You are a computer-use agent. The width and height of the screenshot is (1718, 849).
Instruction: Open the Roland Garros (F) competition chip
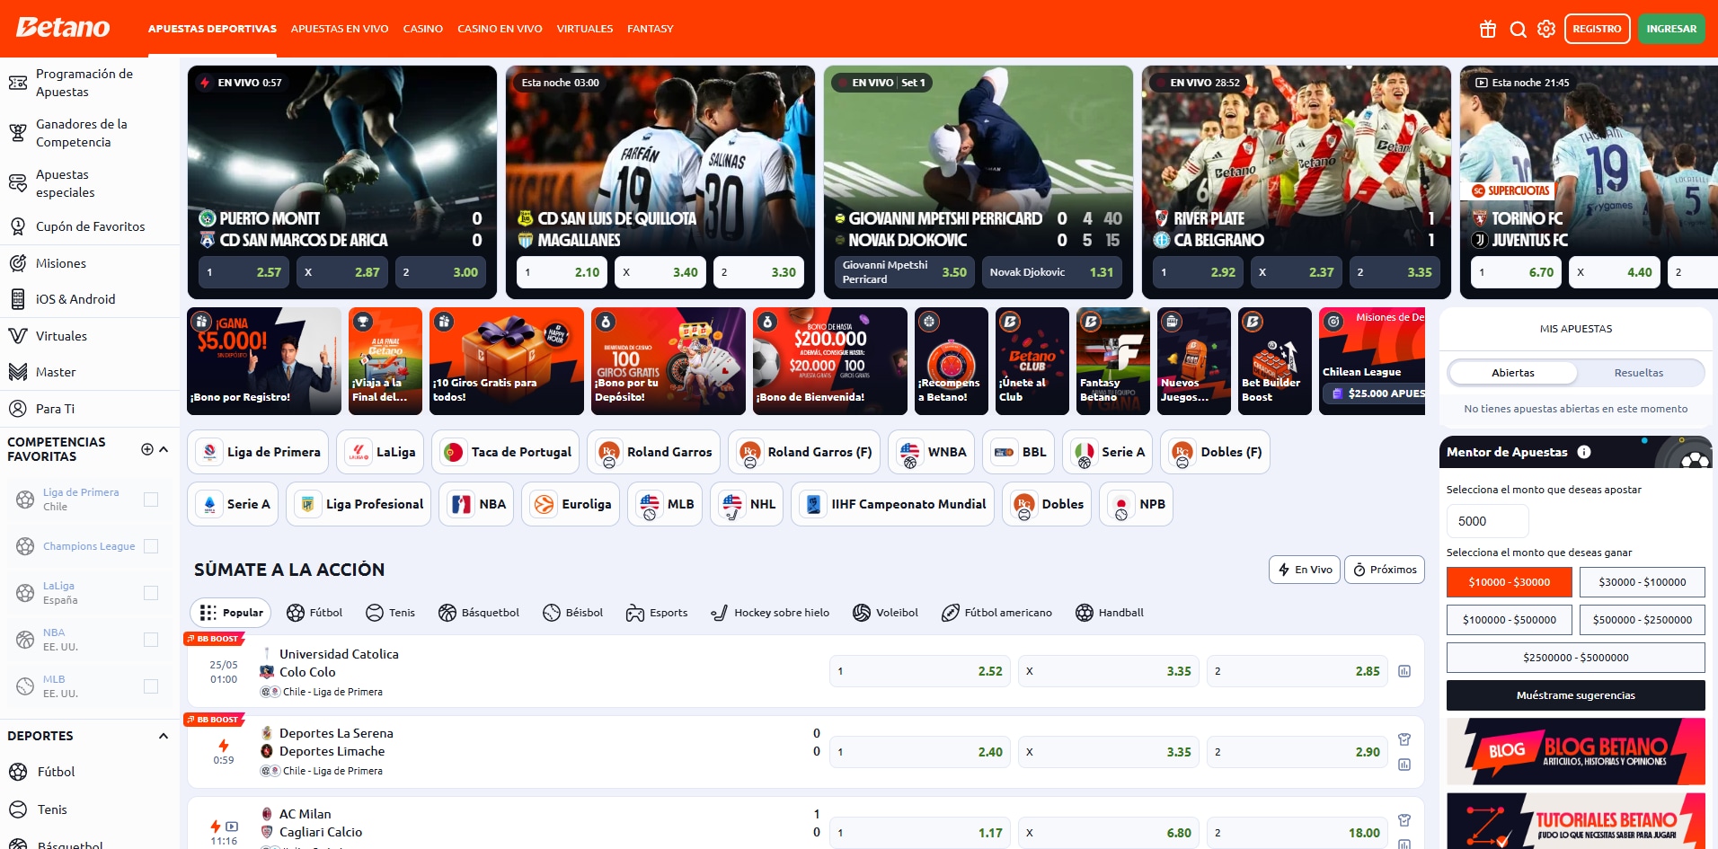point(803,452)
